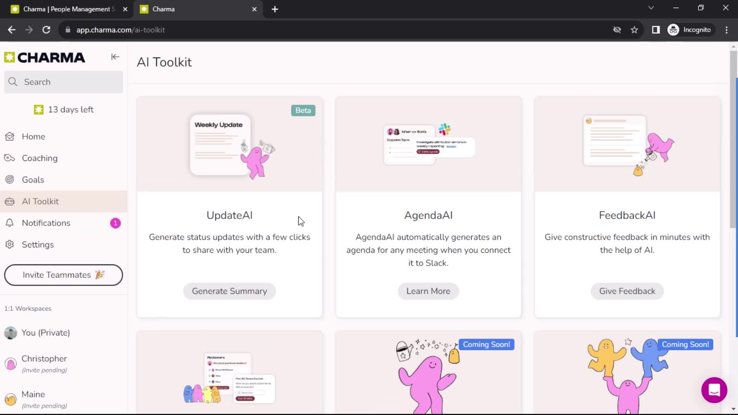Screen dimensions: 738x415
Task: Click the UpdateAI card title
Action: click(229, 215)
